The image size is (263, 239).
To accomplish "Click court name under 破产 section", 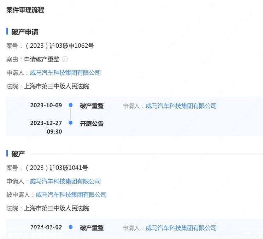I will [57, 208].
